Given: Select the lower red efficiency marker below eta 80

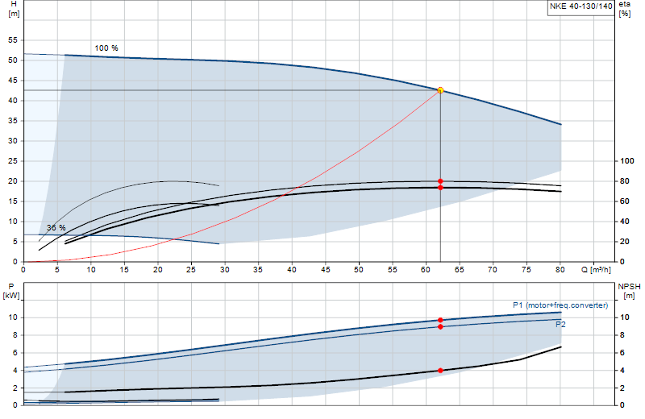Looking at the screenshot, I should (x=440, y=188).
